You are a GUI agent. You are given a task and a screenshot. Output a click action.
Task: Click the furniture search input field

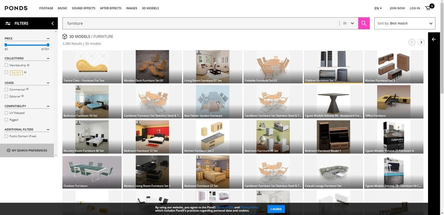click(x=201, y=23)
